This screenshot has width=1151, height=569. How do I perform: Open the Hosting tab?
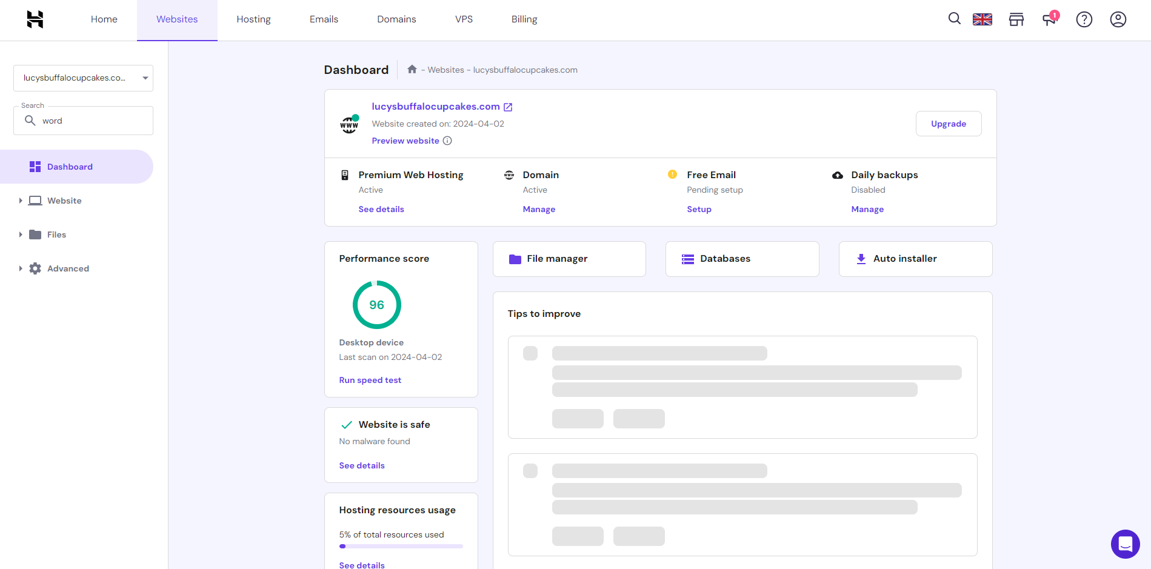coord(253,19)
